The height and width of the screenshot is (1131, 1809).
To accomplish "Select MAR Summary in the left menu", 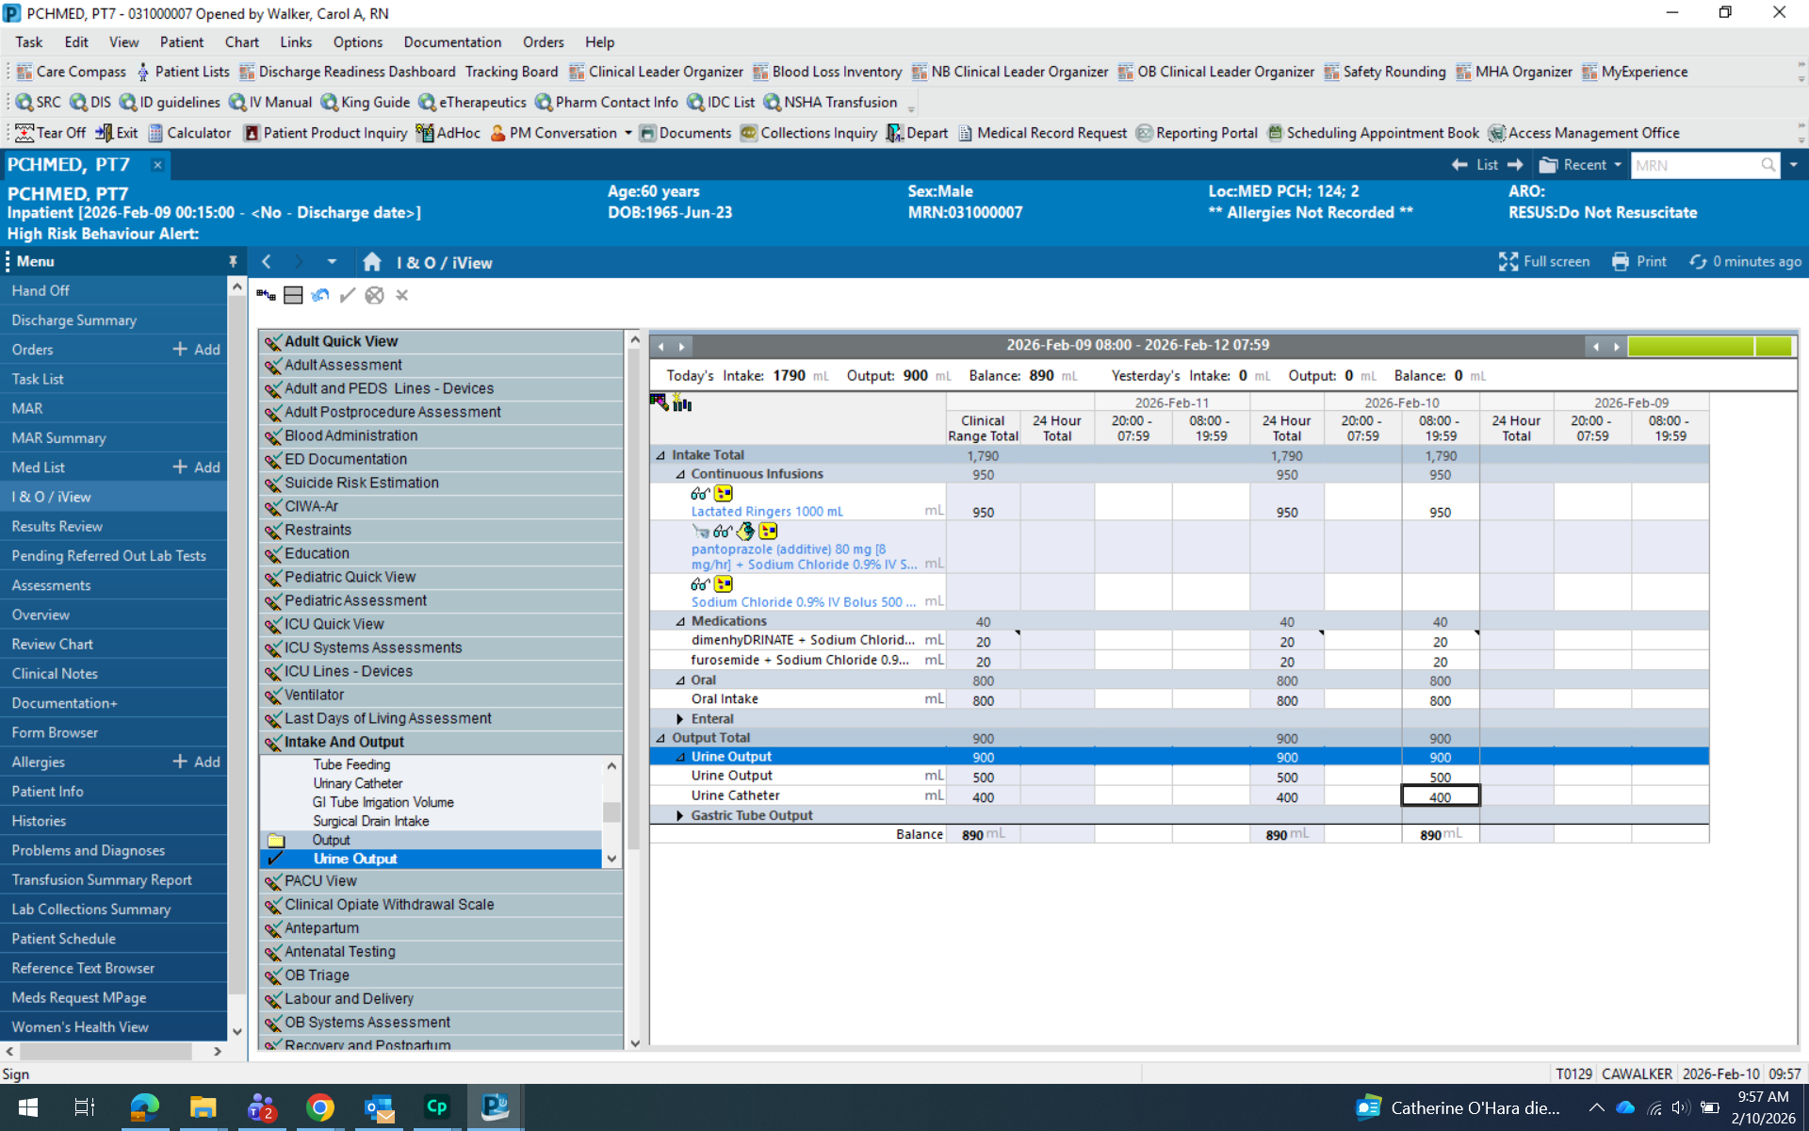I will (x=58, y=437).
